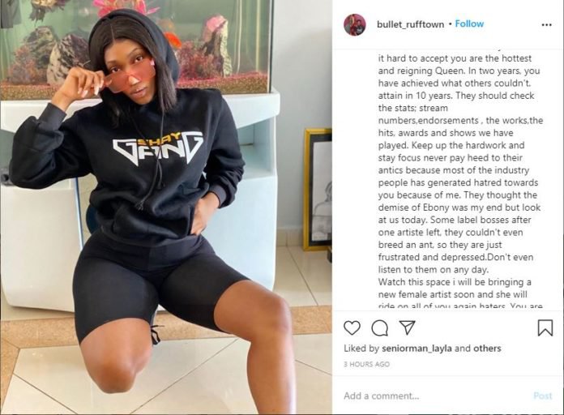The image size is (564, 415).
Task: Click the woman's photo in the post
Action: click(x=166, y=207)
